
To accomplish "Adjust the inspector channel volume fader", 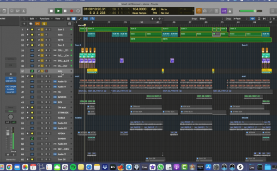I will (x=8, y=133).
